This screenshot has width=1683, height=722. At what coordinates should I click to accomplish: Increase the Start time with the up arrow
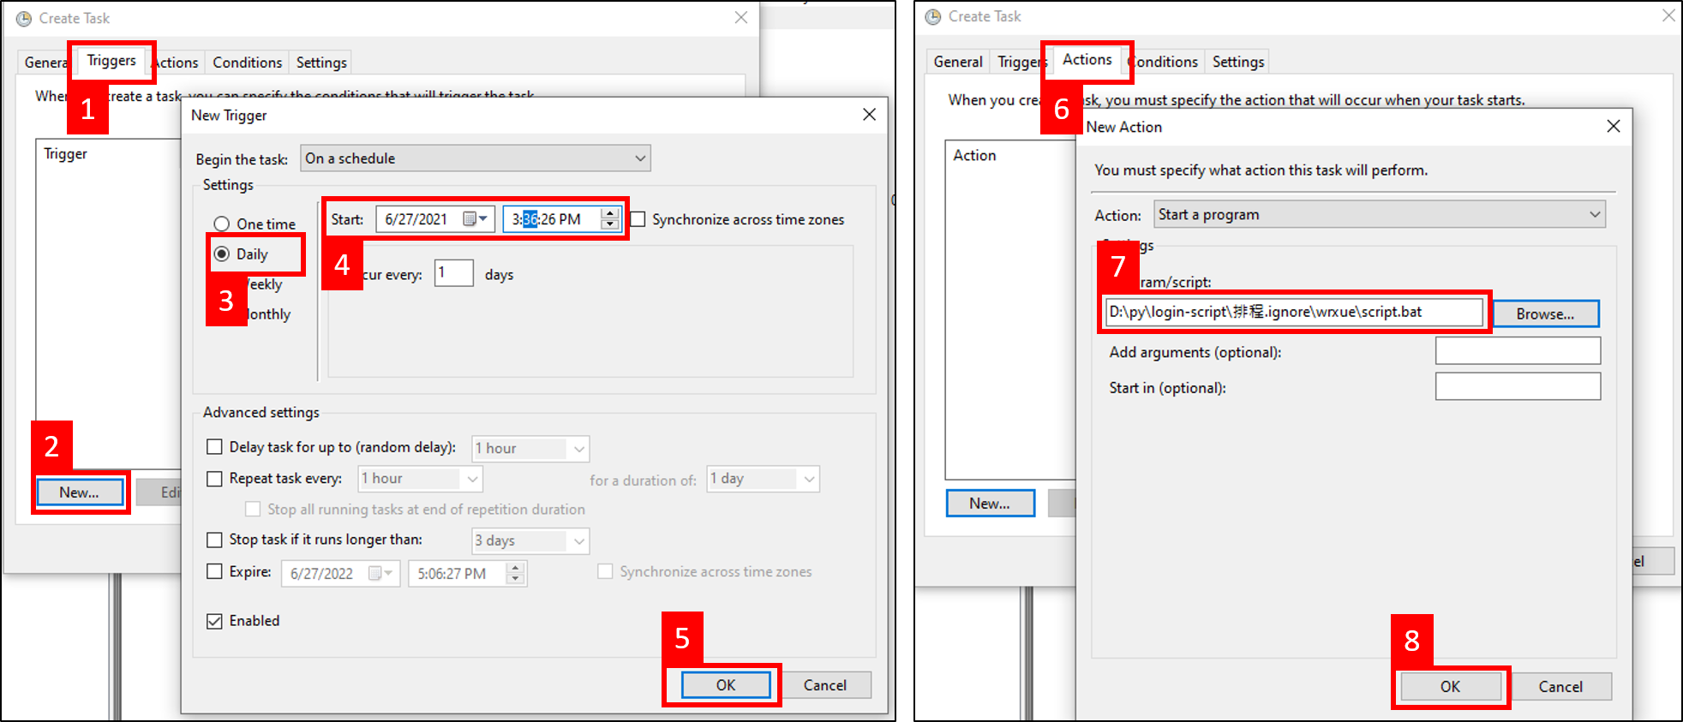(x=609, y=213)
